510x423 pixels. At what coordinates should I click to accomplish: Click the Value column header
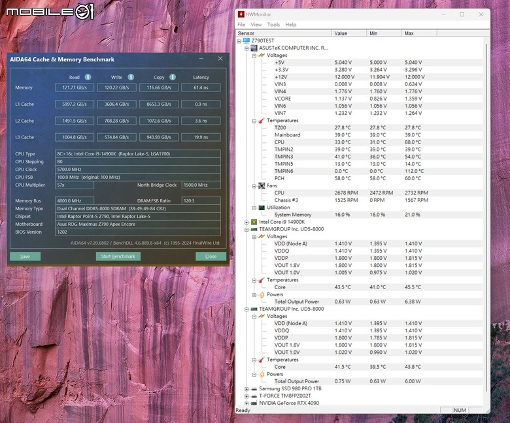[349, 33]
